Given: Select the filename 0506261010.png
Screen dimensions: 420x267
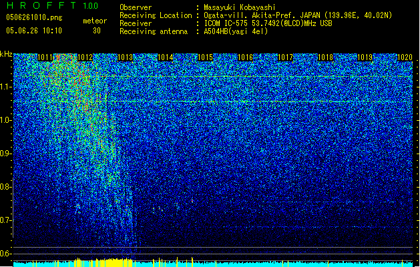Looking at the screenshot, I should 34,17.
